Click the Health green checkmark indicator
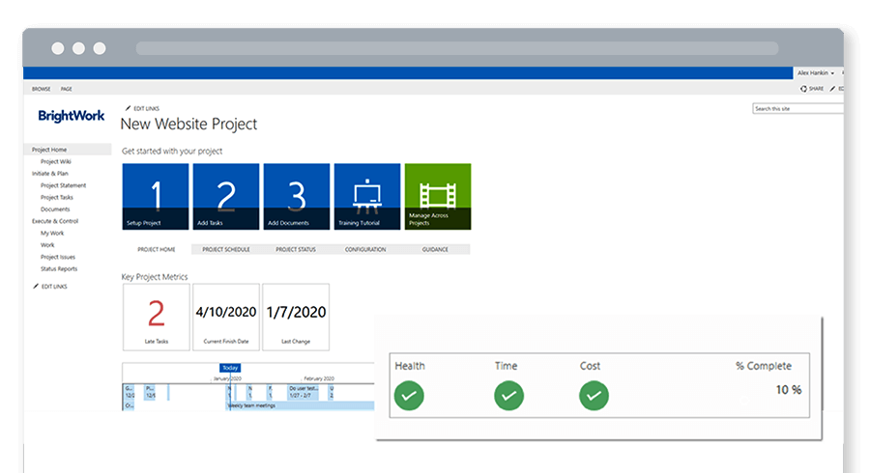This screenshot has height=473, width=870. tap(410, 395)
